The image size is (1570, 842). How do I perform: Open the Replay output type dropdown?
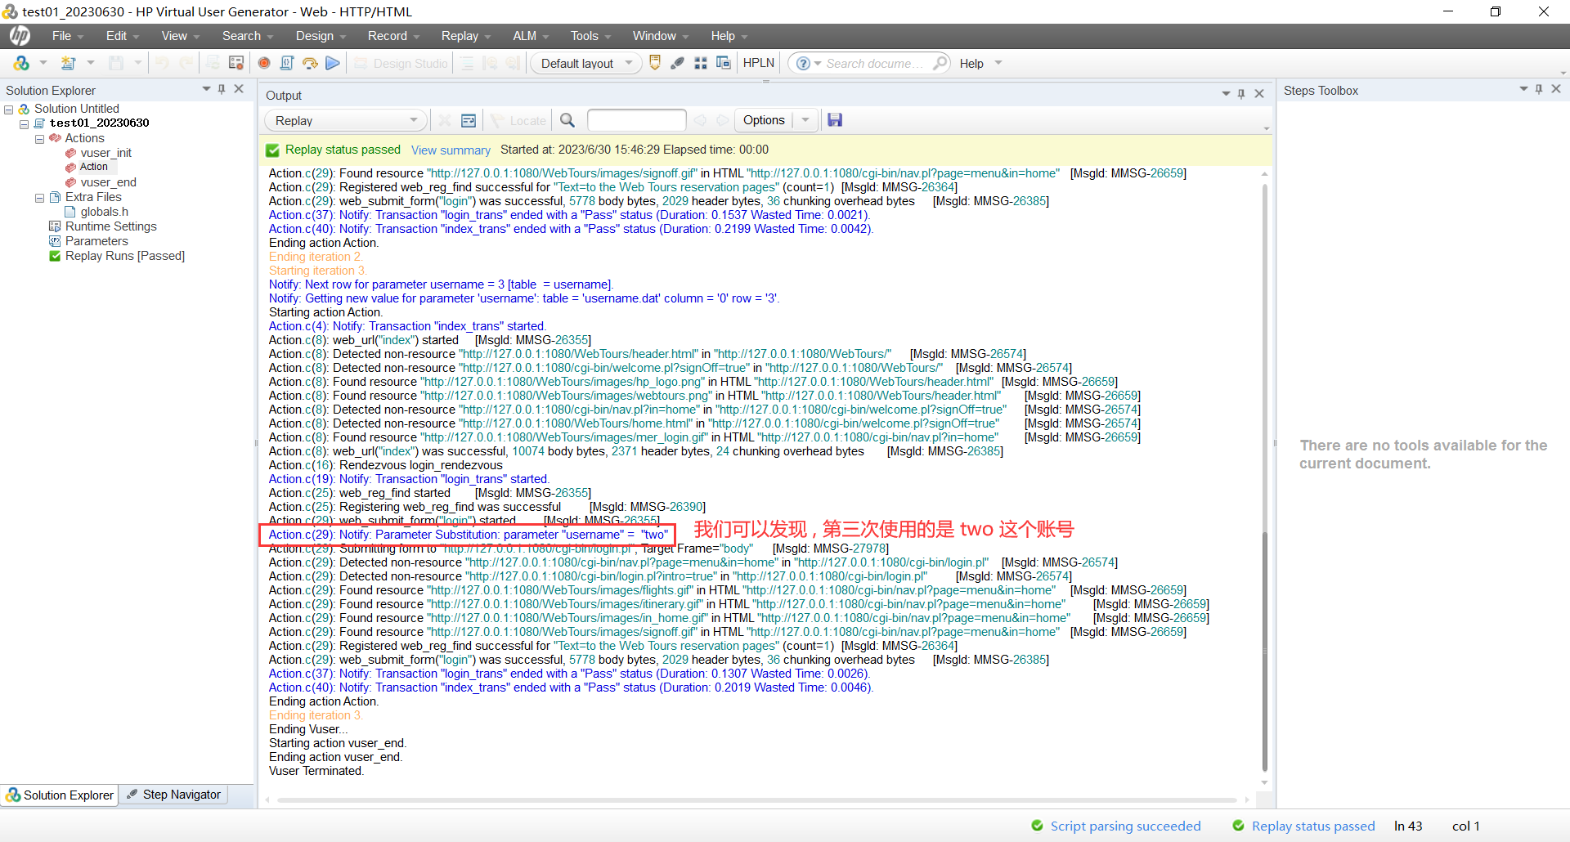413,120
